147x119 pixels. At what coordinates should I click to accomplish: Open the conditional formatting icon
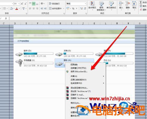pyautogui.click(x=92, y=5)
